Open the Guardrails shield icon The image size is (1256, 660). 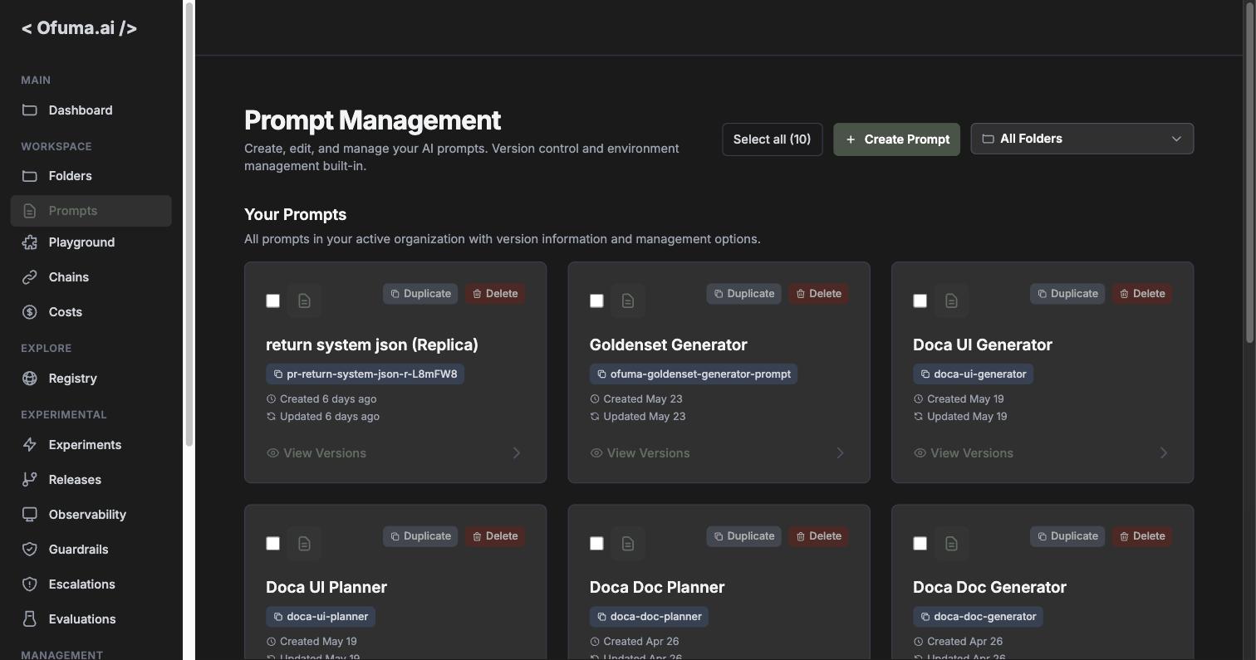coord(30,550)
